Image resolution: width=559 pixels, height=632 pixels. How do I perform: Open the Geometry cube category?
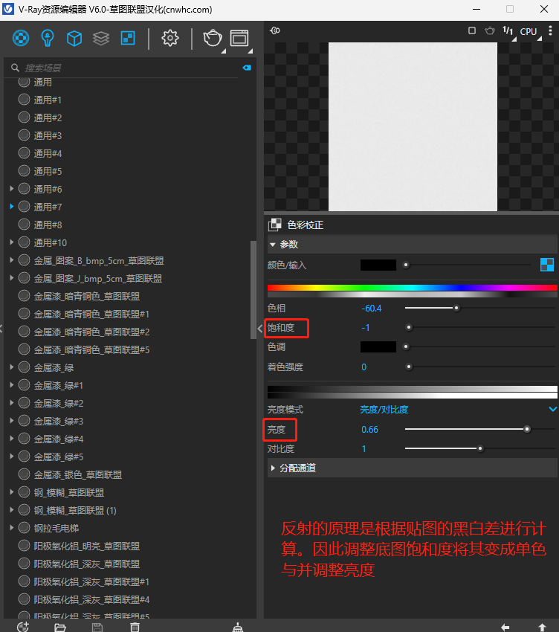(74, 38)
